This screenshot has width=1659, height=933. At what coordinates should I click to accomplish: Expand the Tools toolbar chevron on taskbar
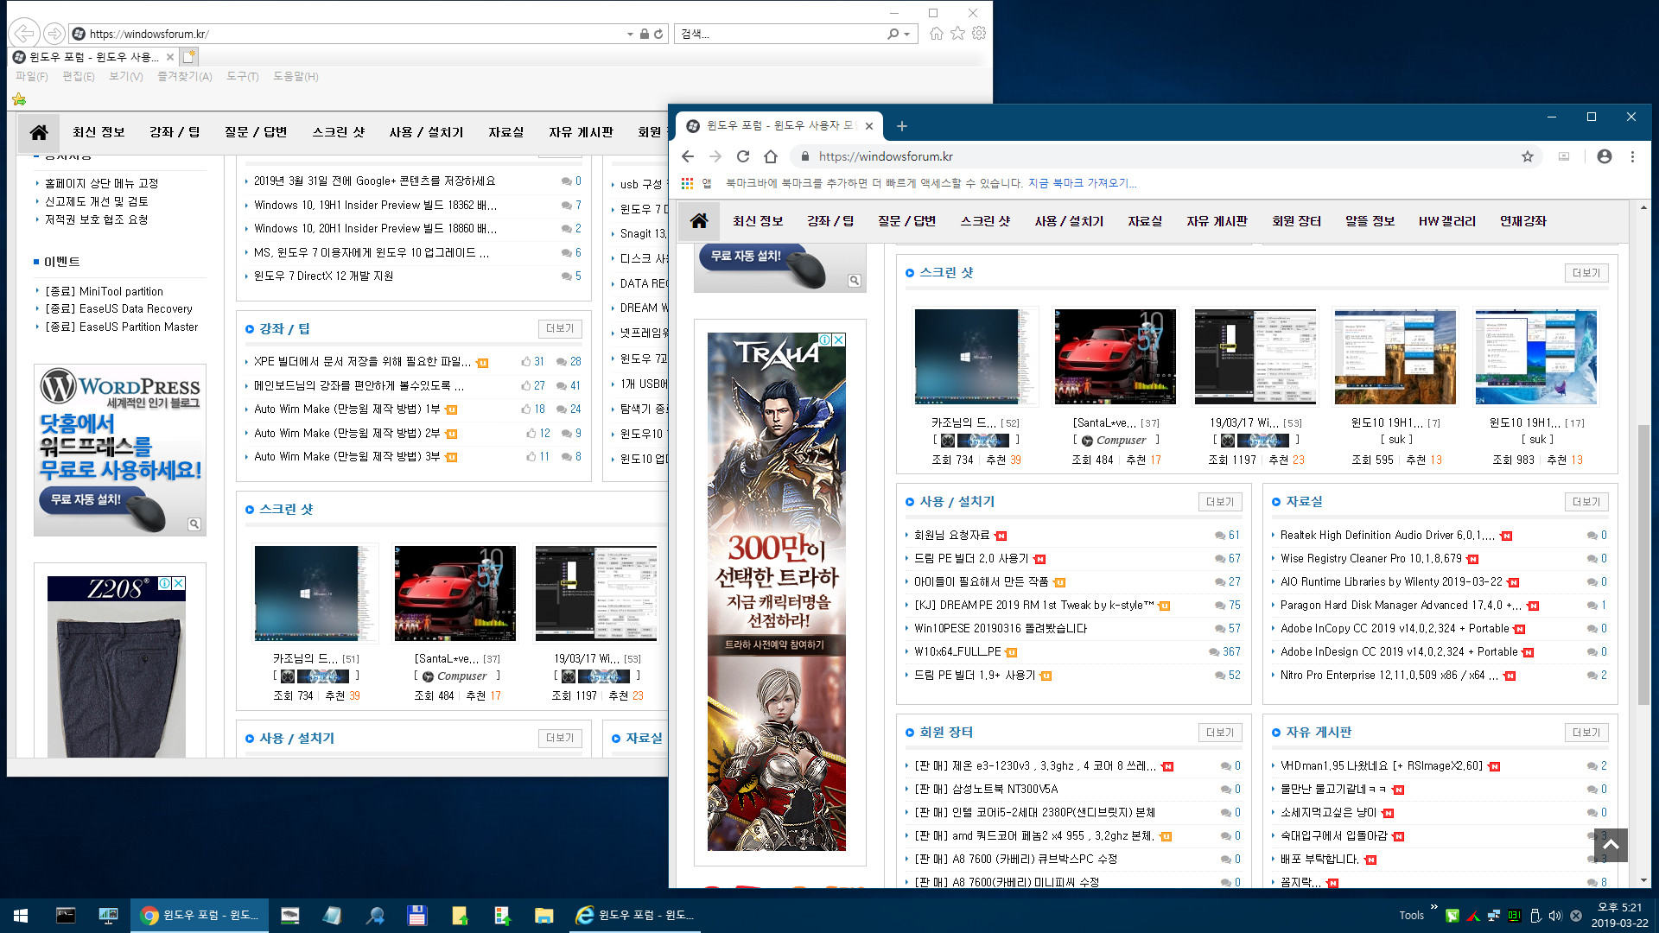(1434, 907)
